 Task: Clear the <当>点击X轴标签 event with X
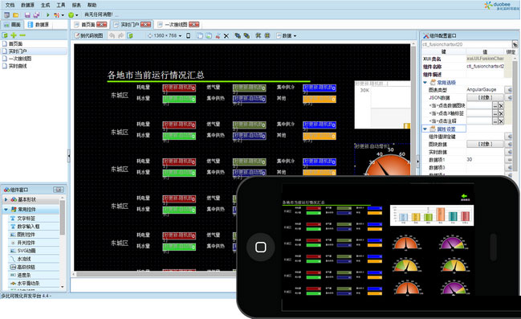pos(501,113)
